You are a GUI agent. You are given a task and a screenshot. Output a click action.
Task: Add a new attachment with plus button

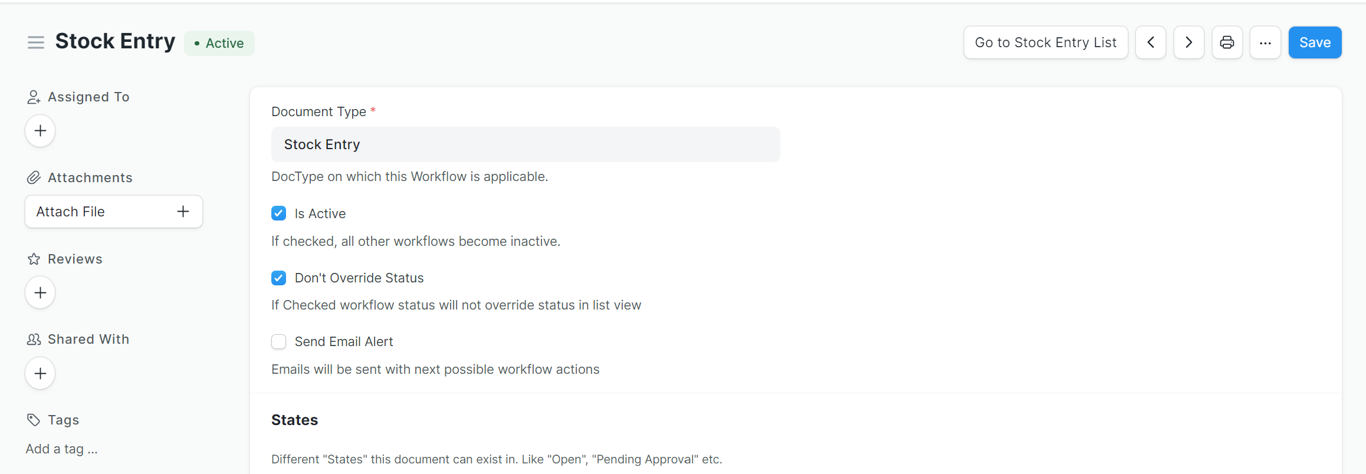pyautogui.click(x=182, y=211)
